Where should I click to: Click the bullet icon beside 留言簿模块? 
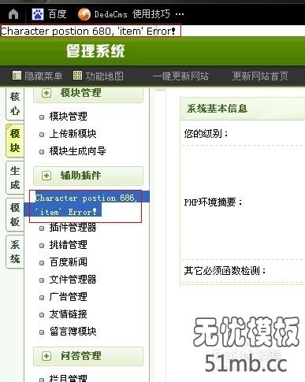point(42,332)
